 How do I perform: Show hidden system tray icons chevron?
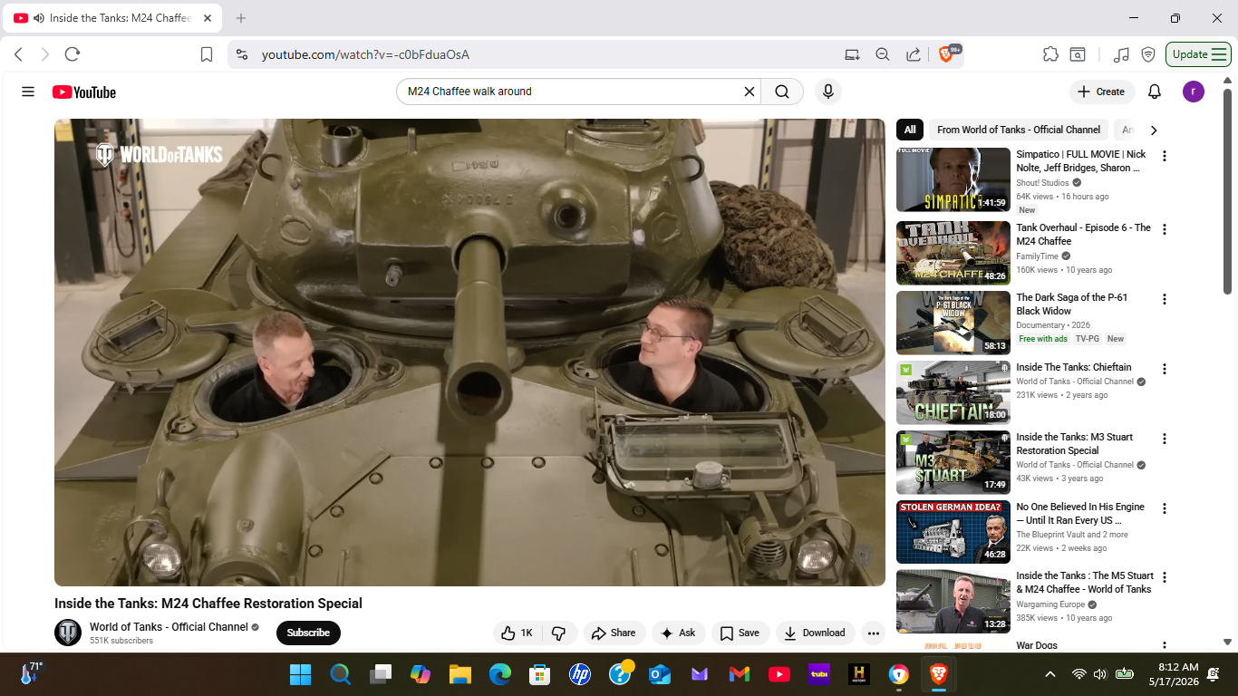(x=1050, y=674)
